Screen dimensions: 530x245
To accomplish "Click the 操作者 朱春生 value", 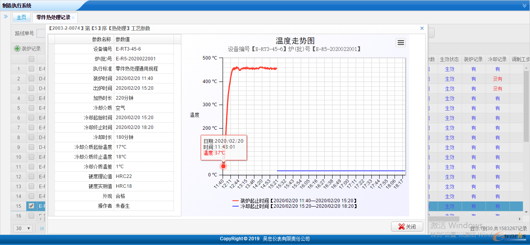I will point(122,206).
